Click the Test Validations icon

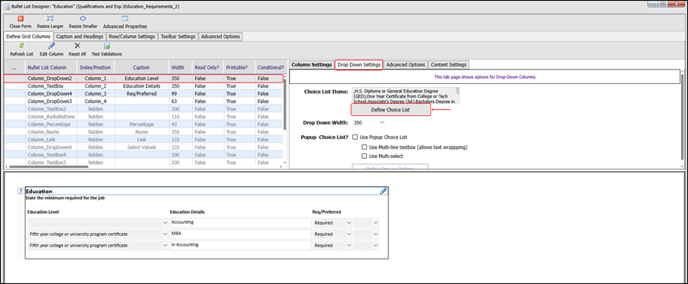point(106,46)
